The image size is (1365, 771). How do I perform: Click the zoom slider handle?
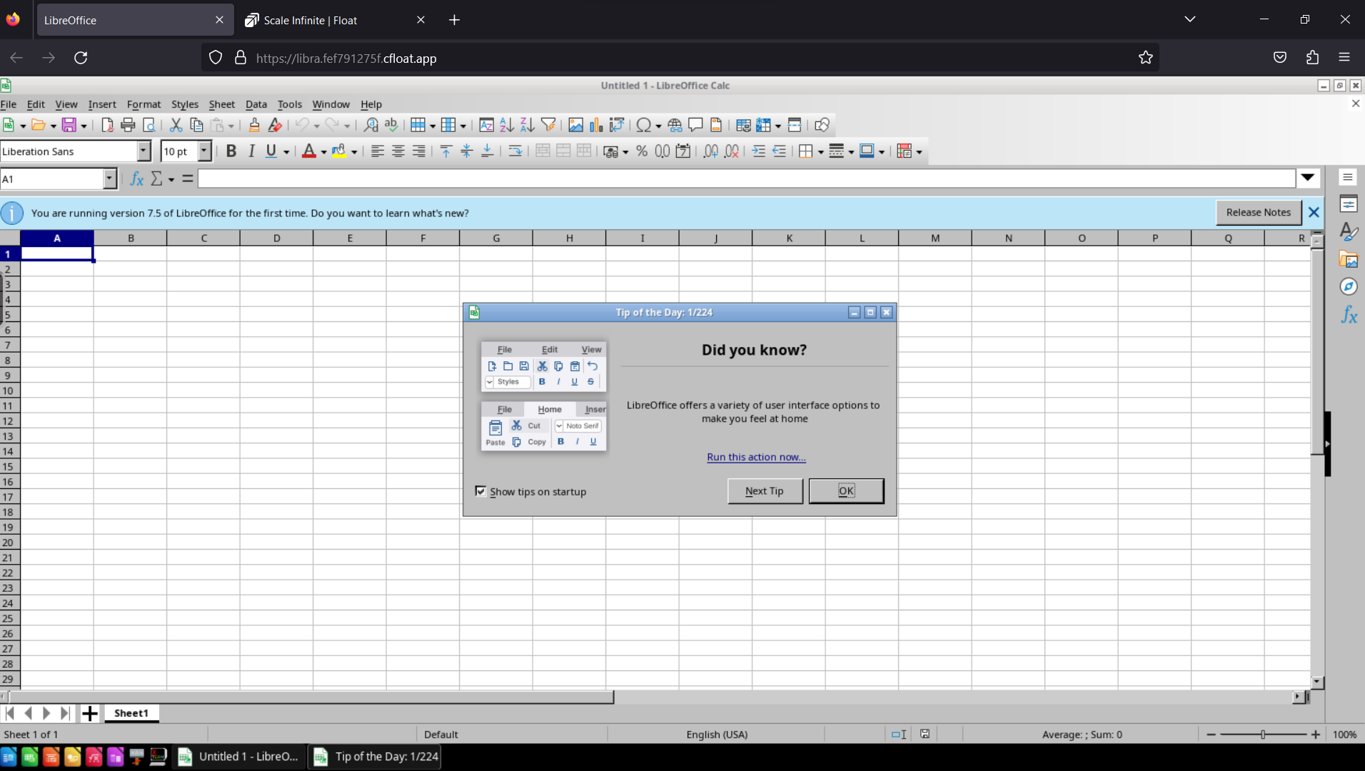pos(1263,734)
